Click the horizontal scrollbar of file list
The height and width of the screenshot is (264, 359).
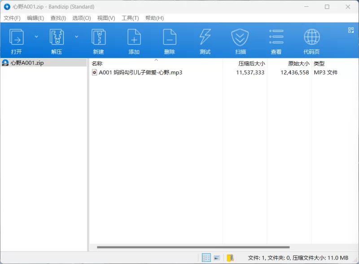[193, 247]
